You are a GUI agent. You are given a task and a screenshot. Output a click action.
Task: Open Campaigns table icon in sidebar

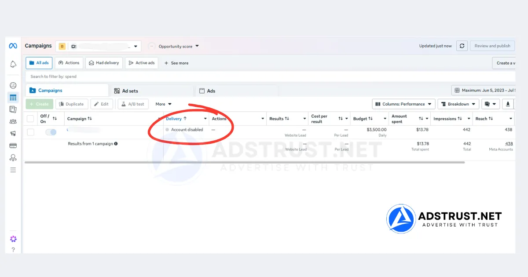[13, 98]
